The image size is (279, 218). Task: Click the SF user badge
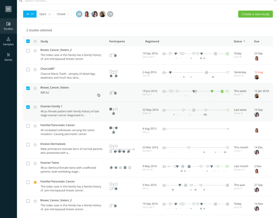pyautogui.click(x=8, y=9)
